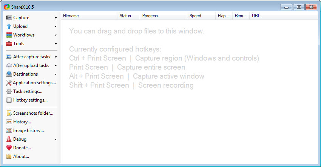Screen dimensions: 321x167
Task: Open the Workflows menu label
Action: pyautogui.click(x=24, y=35)
